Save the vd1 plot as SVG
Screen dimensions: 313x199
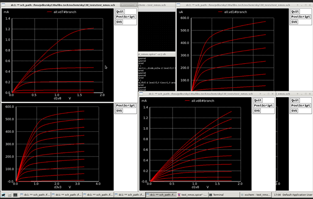[x=294, y=22]
